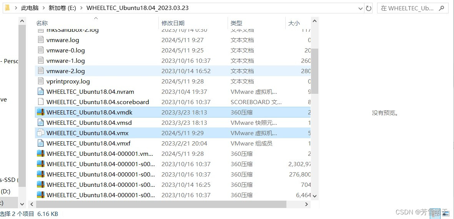This screenshot has width=454, height=219.
Task: Refresh the current folder view
Action: [369, 8]
